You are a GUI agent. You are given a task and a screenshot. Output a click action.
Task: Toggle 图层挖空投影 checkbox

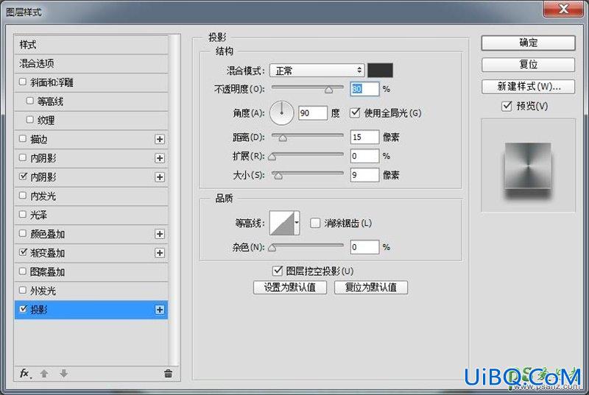[x=278, y=271]
